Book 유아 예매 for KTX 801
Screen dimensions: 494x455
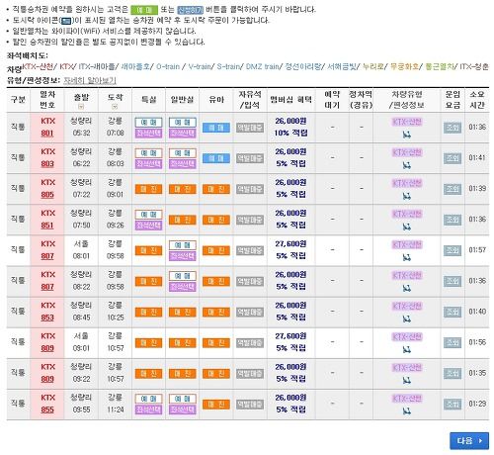tap(216, 128)
